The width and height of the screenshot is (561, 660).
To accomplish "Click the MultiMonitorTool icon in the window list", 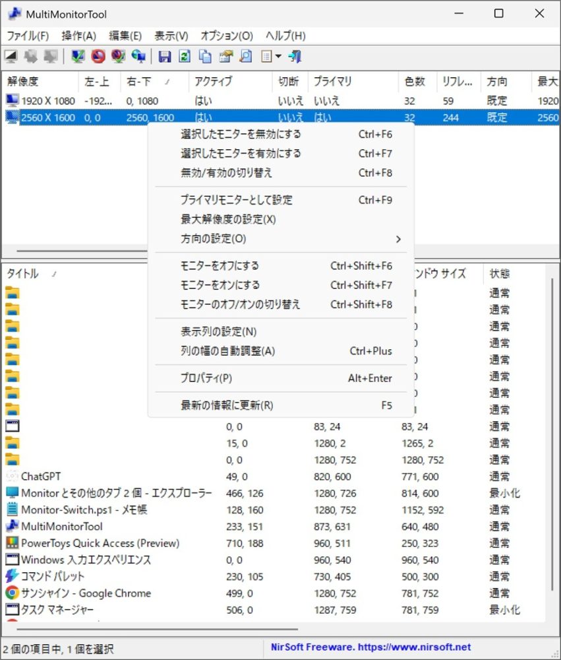I will click(12, 526).
